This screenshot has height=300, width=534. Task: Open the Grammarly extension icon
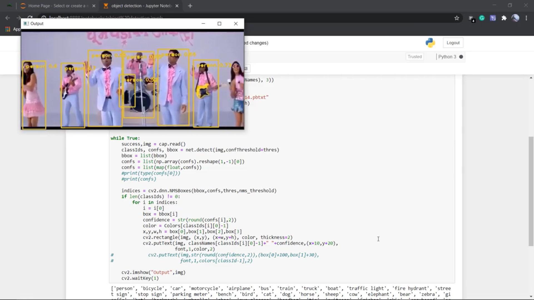482,18
